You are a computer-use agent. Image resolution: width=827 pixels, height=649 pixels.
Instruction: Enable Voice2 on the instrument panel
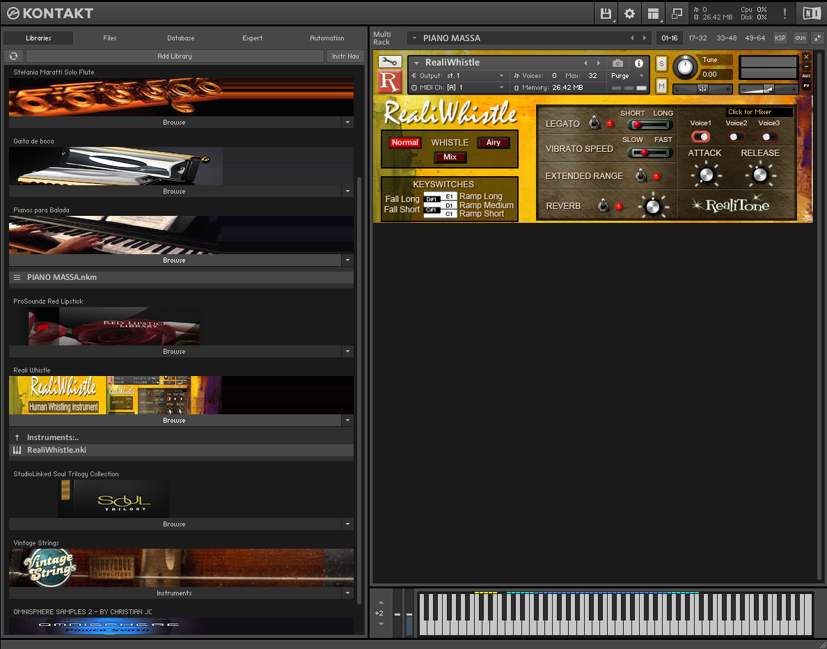(737, 136)
